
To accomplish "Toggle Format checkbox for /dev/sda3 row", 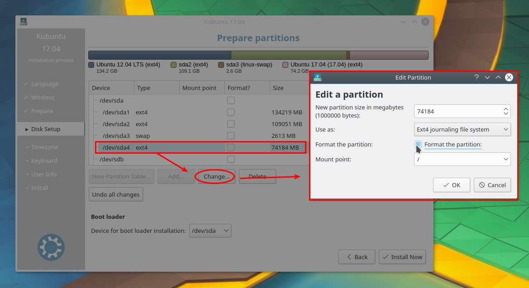I will pyautogui.click(x=231, y=136).
